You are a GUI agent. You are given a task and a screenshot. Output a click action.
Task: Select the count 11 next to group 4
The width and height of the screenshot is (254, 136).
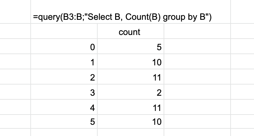[x=131, y=107]
